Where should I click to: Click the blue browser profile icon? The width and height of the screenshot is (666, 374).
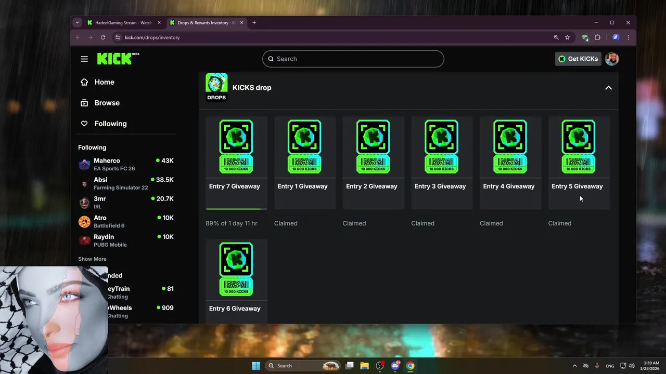click(x=616, y=37)
